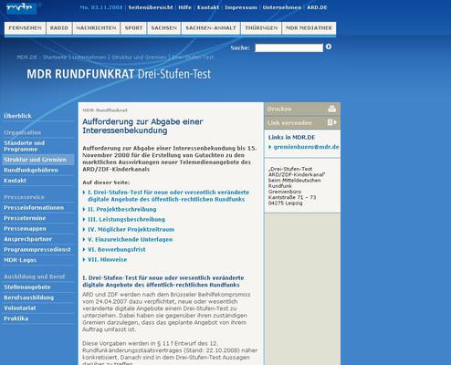Viewport: 451px width, 365px height.
Task: Open the ARD.DE header link
Action: (x=317, y=7)
